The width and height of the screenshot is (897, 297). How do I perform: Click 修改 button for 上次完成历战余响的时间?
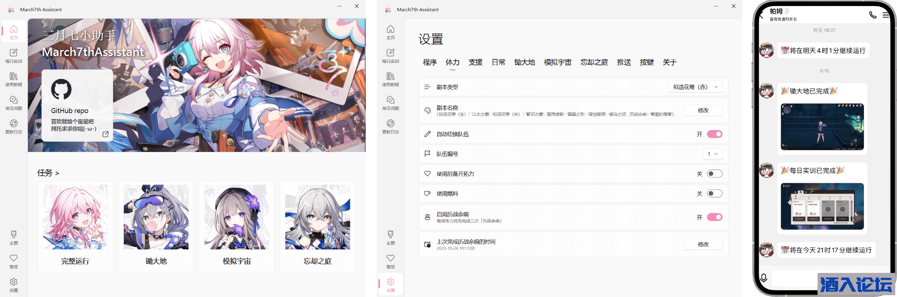coord(703,244)
